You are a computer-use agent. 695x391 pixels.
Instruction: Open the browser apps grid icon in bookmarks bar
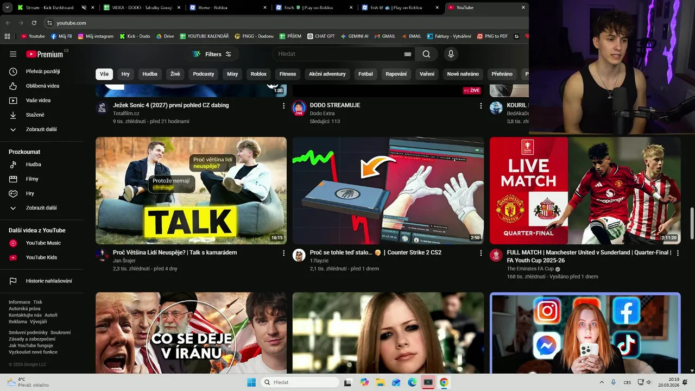coord(7,36)
